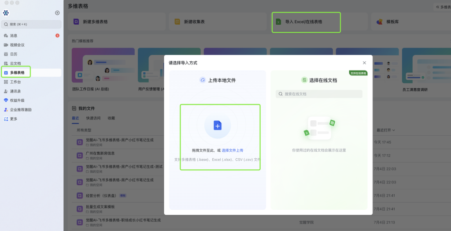This screenshot has width=451, height=231.
Task: Open file 经营分析（仪表盘）
Action: coord(102,196)
